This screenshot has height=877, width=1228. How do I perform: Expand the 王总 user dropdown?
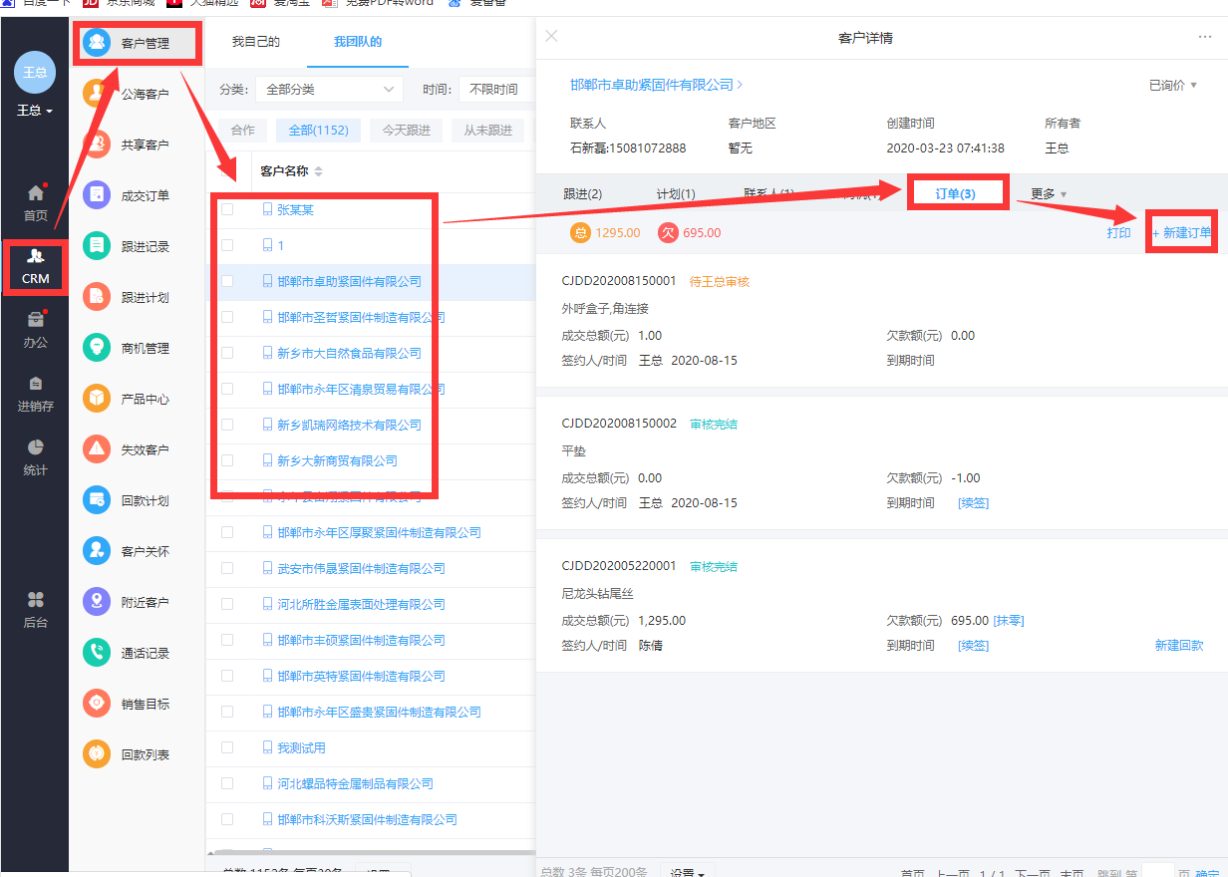tap(35, 111)
